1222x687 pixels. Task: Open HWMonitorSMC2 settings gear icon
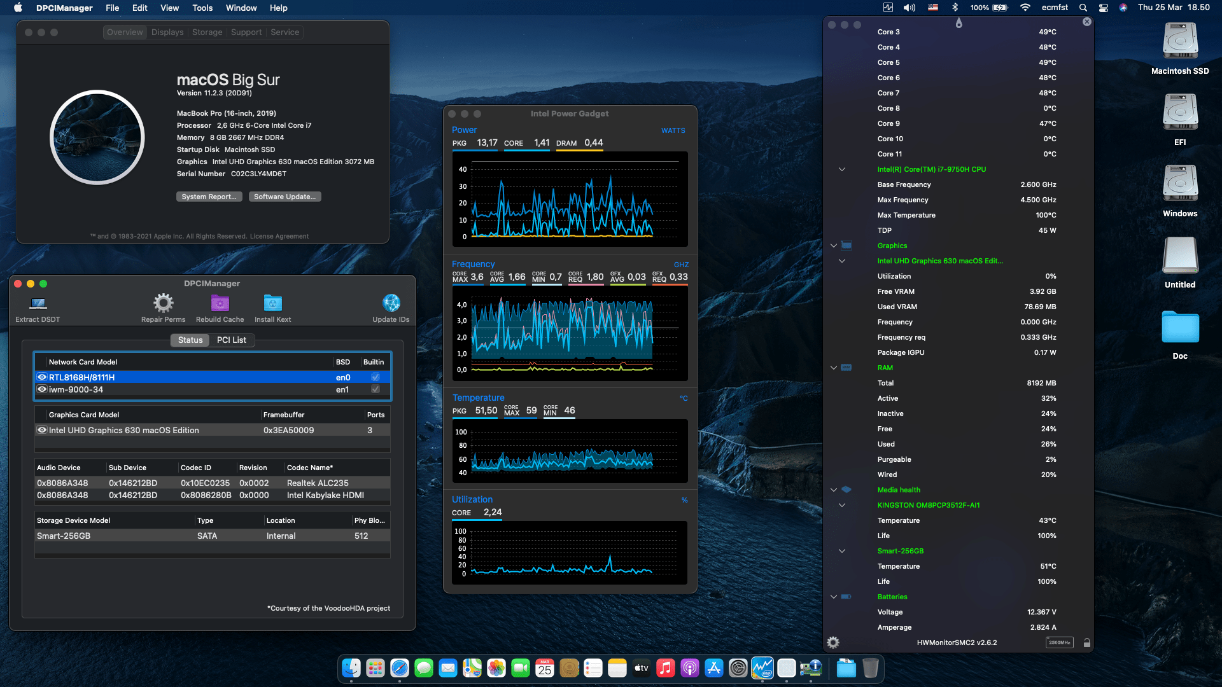coord(833,642)
